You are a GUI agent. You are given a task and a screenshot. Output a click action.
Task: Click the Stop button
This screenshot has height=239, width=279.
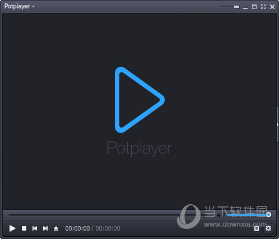(x=24, y=228)
